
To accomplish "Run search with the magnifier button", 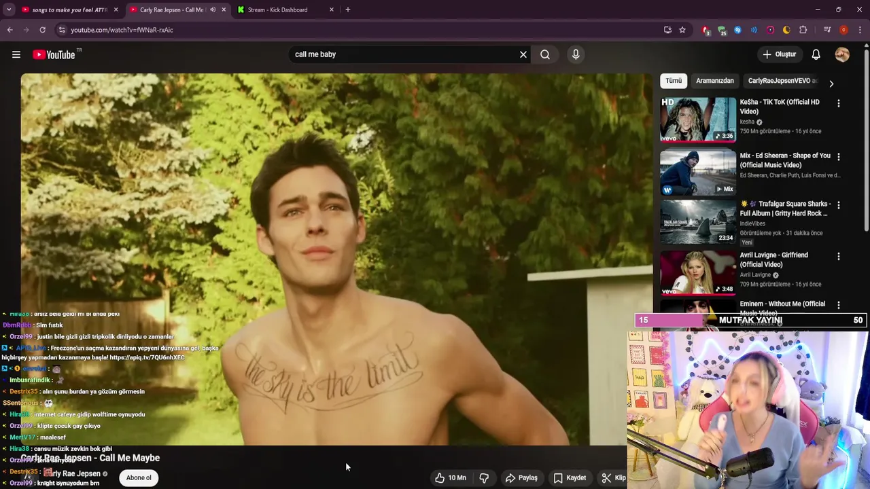I will [545, 54].
